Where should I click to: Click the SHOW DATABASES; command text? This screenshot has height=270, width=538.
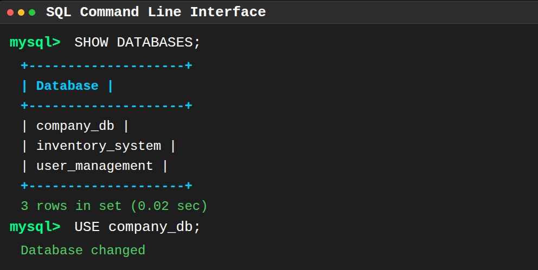point(137,42)
